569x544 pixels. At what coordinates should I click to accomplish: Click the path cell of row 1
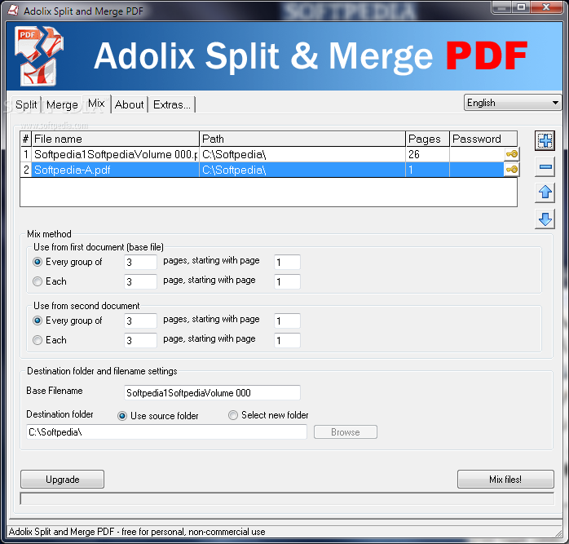click(302, 154)
